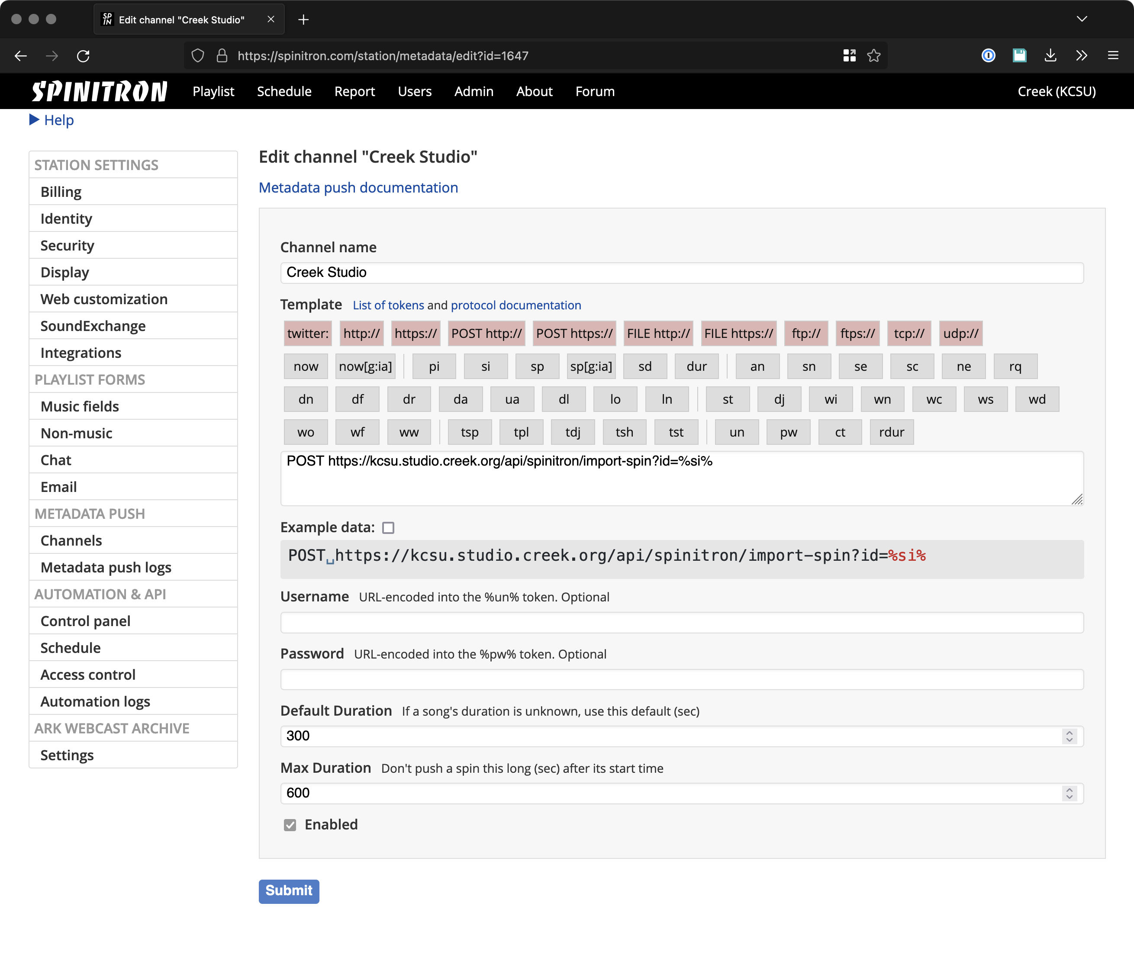The image size is (1134, 964).
Task: Click the Default Duration stepper arrows
Action: point(1069,736)
